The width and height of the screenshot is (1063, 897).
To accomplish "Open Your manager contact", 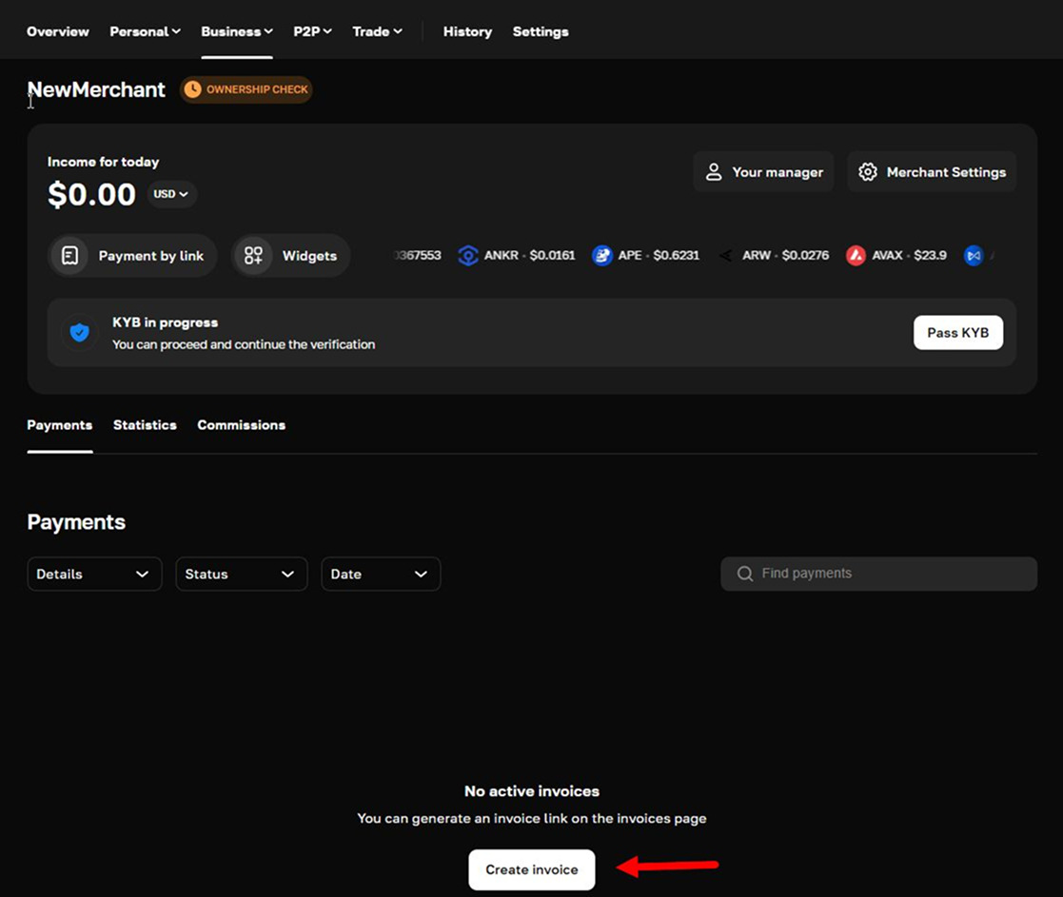I will tap(763, 172).
